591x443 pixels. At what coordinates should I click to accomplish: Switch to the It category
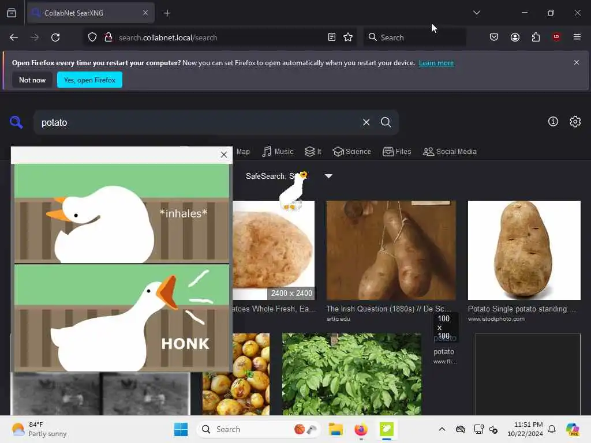(x=313, y=152)
